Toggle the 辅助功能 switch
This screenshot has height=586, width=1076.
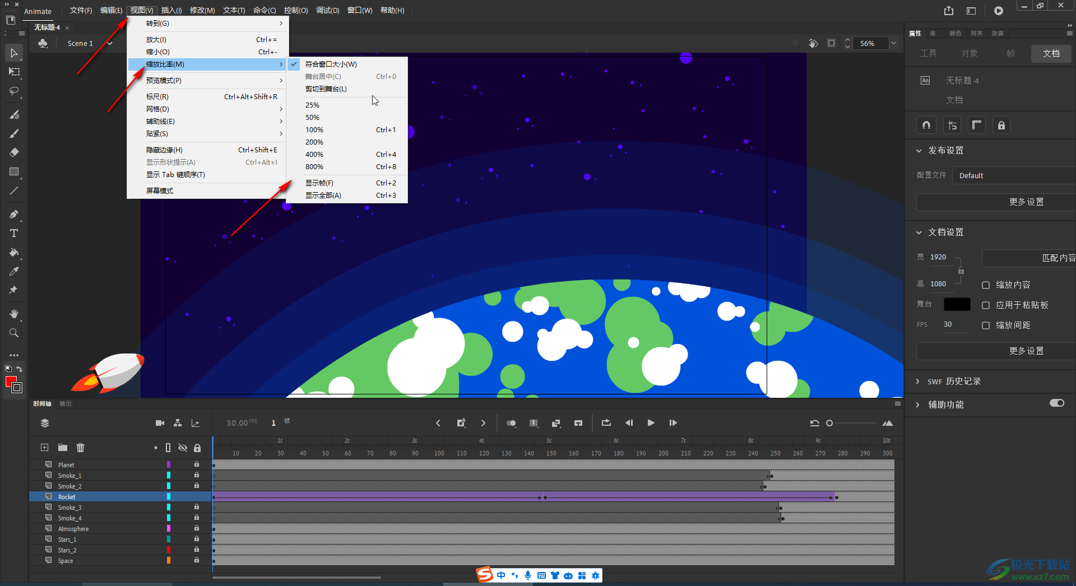click(x=1057, y=403)
